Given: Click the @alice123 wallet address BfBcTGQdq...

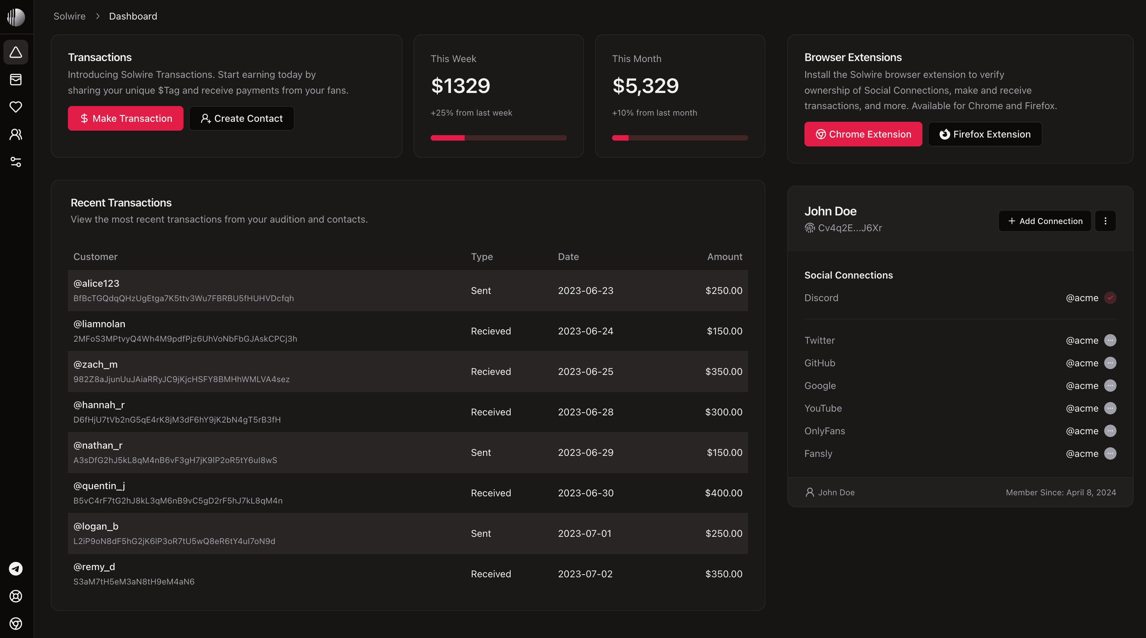Looking at the screenshot, I should point(184,298).
